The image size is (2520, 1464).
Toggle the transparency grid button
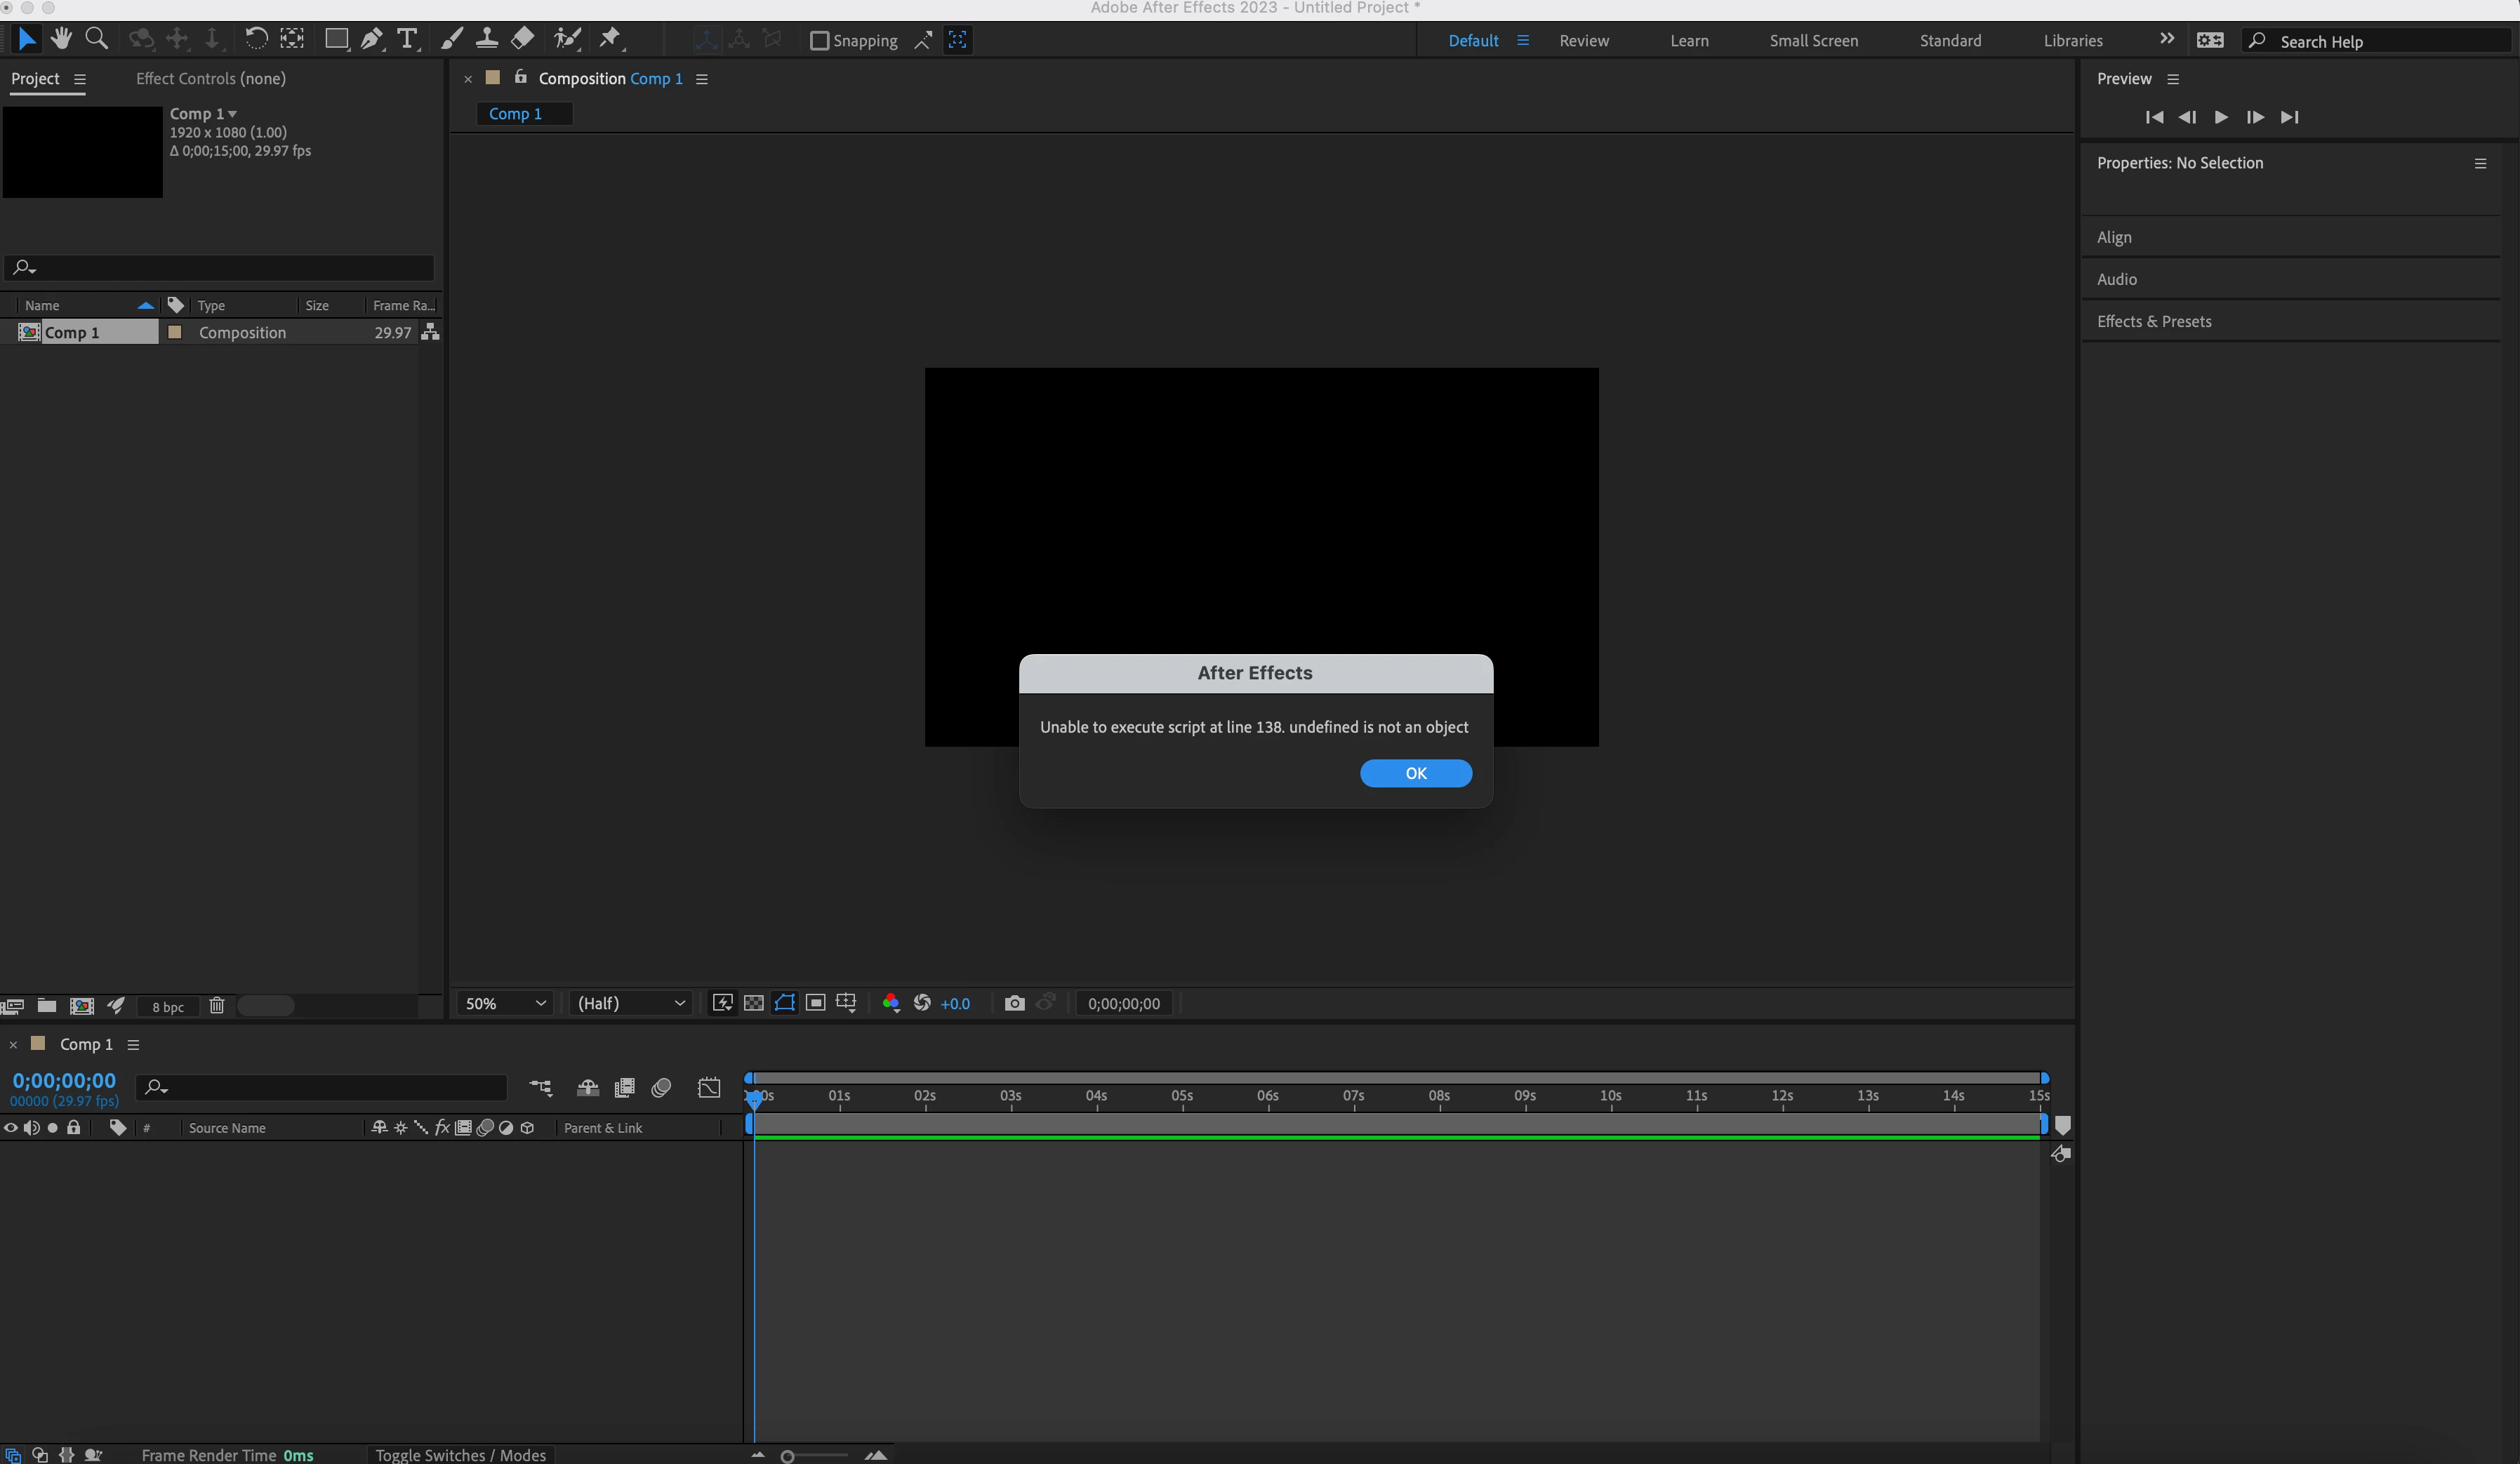pos(754,1003)
